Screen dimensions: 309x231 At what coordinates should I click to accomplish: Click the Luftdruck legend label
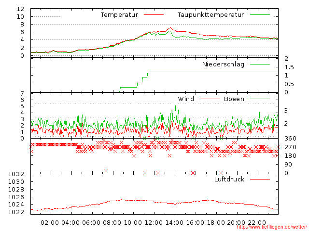[x=229, y=179]
